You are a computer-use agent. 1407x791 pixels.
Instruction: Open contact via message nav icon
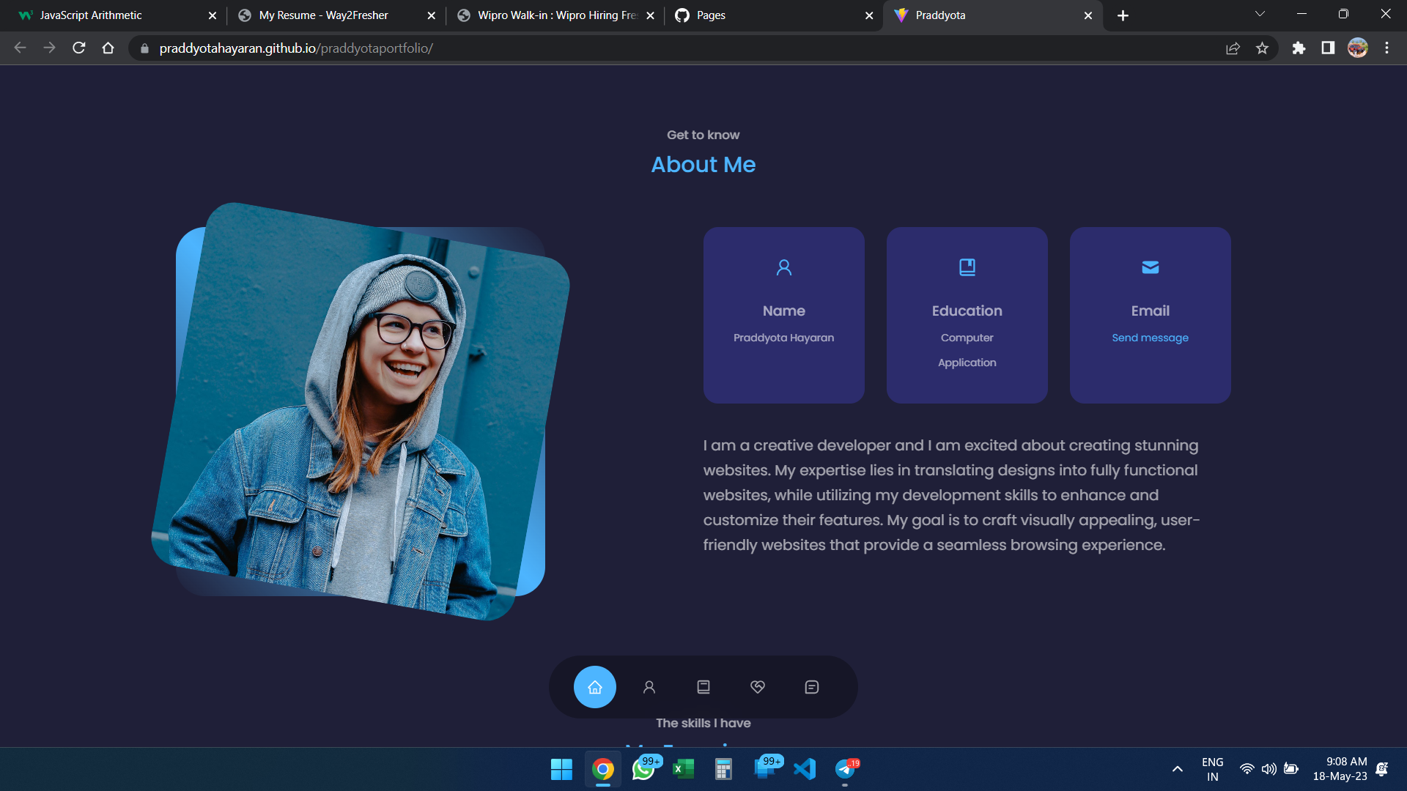tap(812, 687)
